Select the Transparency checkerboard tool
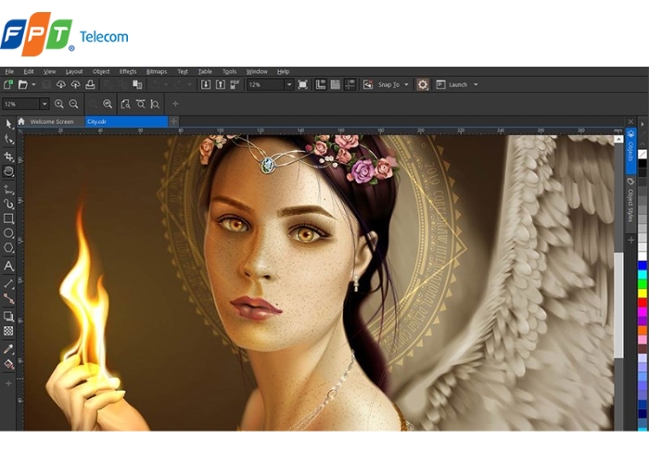Screen dimensions: 649x463 [x=8, y=331]
